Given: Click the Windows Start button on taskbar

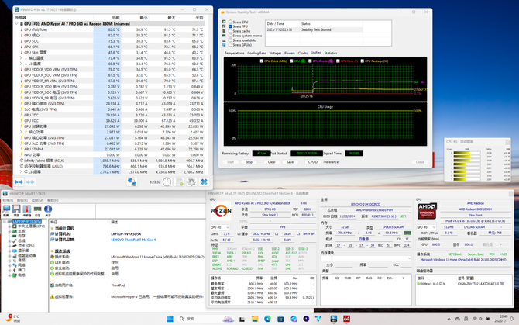Looking at the screenshot, I should 170,319.
